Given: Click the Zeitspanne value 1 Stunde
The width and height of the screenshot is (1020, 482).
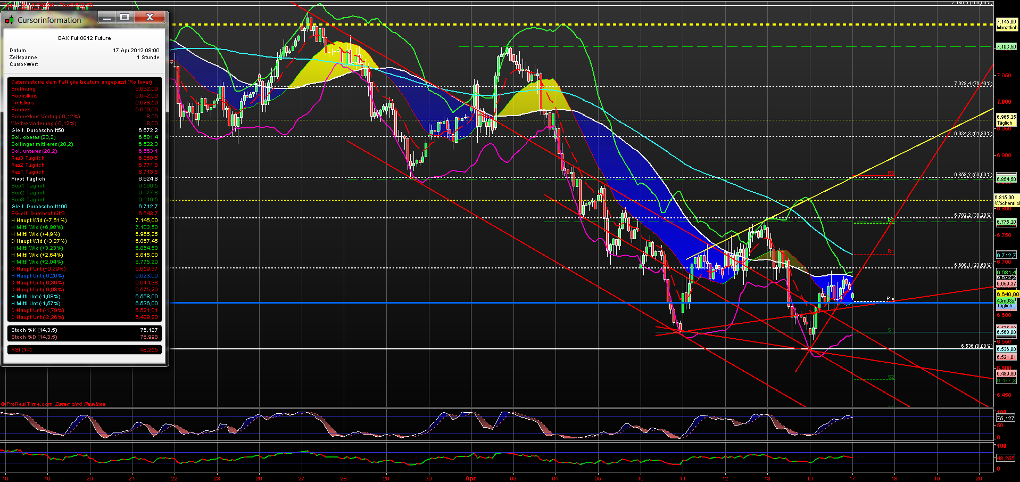Looking at the screenshot, I should pos(148,58).
